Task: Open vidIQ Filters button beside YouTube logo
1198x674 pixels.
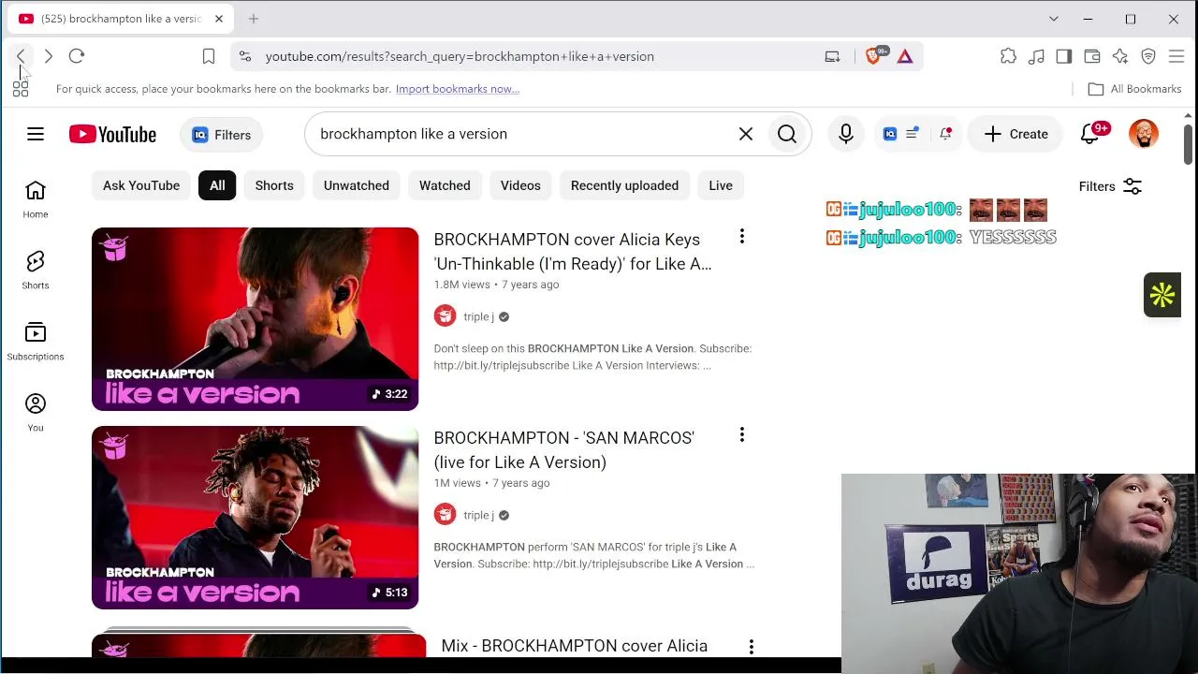Action: [x=222, y=135]
